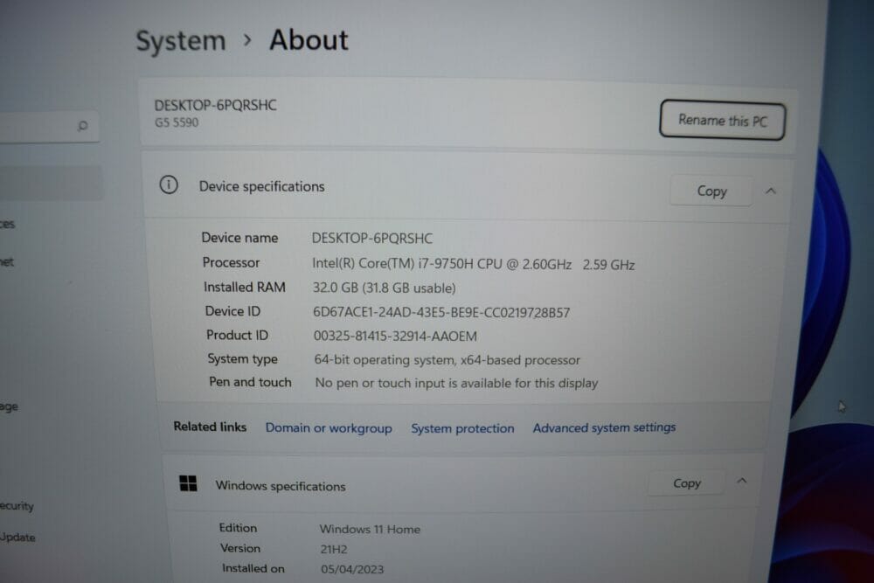Click the Product ID label

click(237, 335)
